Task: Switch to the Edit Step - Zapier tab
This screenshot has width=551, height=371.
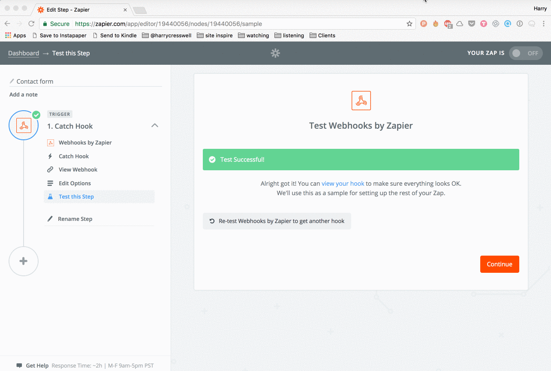Action: (81, 9)
